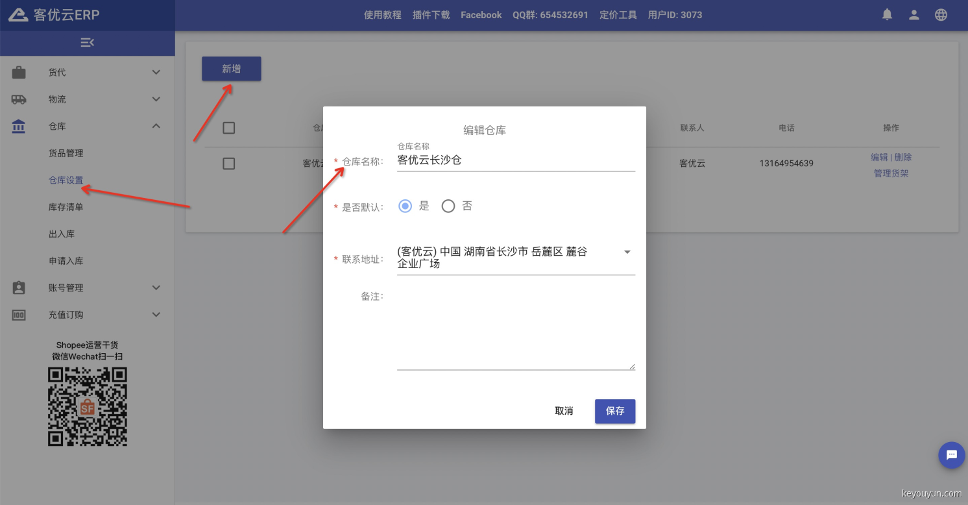Expand the 充值订购 menu chevron

click(156, 315)
